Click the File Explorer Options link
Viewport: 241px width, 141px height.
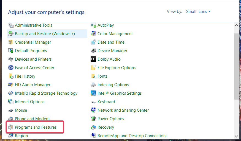(x=117, y=68)
